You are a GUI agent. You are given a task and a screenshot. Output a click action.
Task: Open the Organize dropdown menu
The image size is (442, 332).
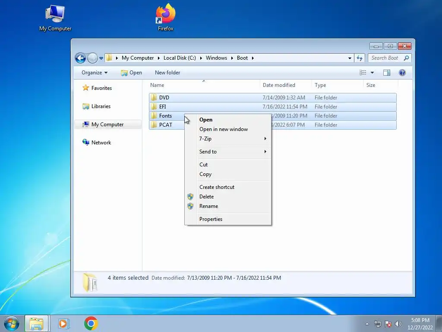coord(95,73)
